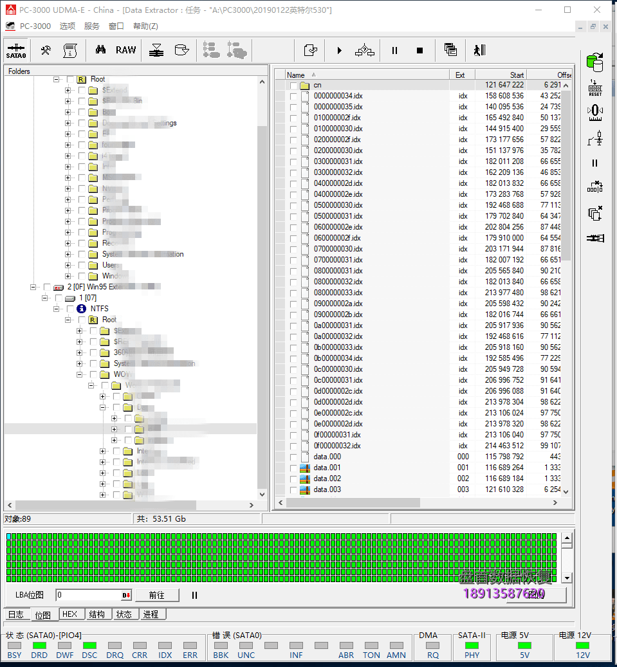Click the toolbar pause button

[x=394, y=51]
